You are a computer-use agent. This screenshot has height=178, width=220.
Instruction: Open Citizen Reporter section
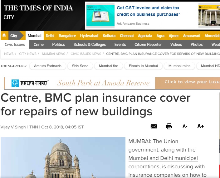(148, 45)
